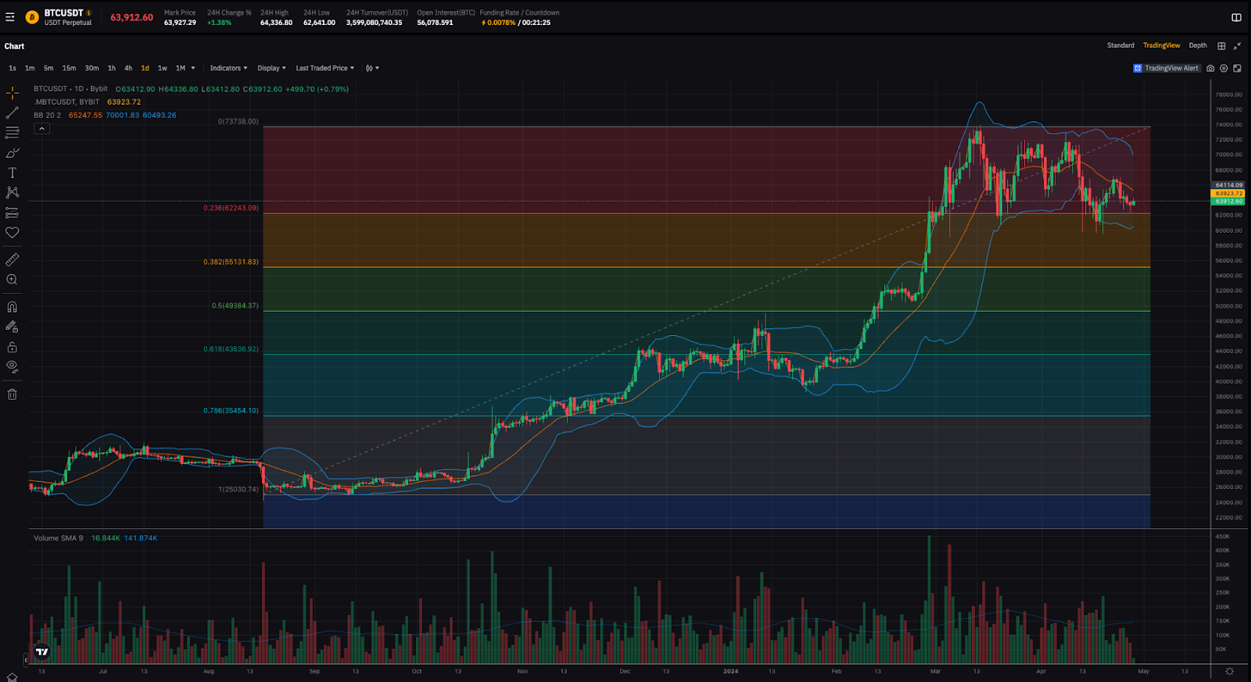Open the Fibonacci retracement tools
The image size is (1251, 682).
tap(12, 133)
